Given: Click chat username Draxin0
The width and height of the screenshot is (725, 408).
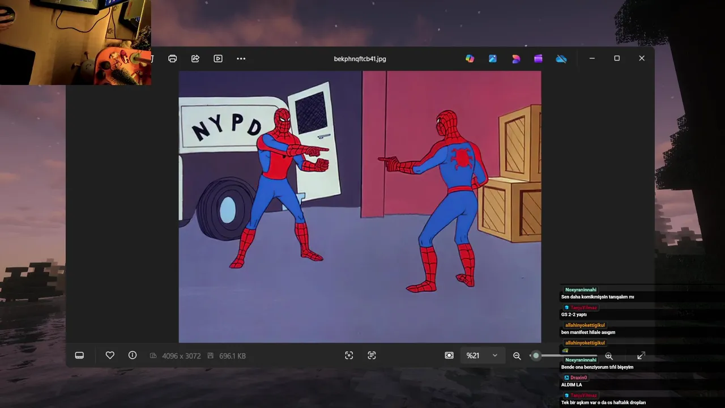Looking at the screenshot, I should tap(578, 377).
